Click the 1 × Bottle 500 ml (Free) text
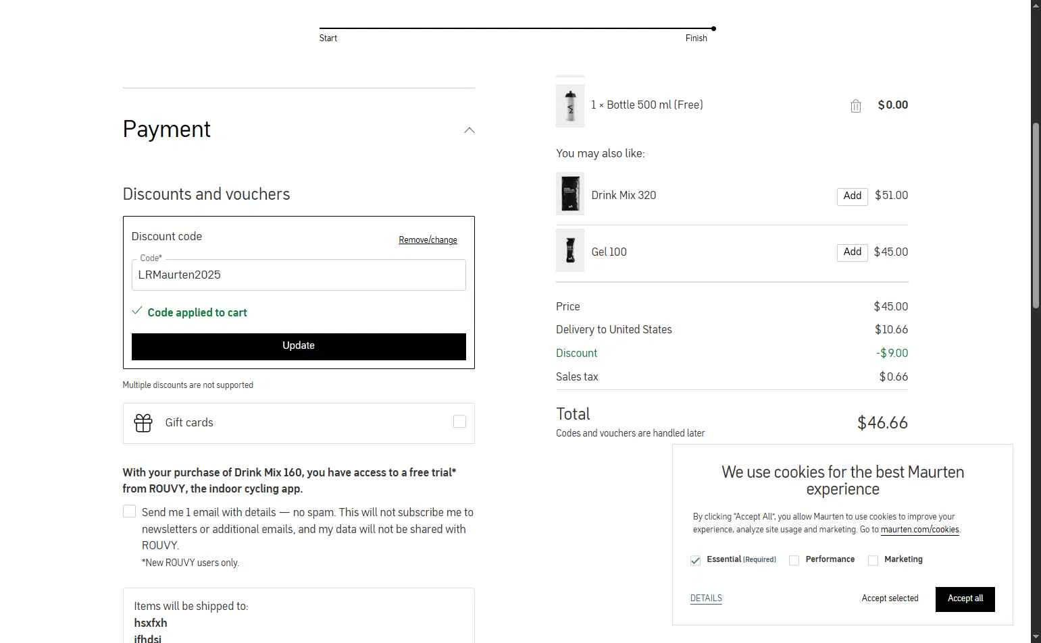Image resolution: width=1041 pixels, height=643 pixels. tap(647, 105)
